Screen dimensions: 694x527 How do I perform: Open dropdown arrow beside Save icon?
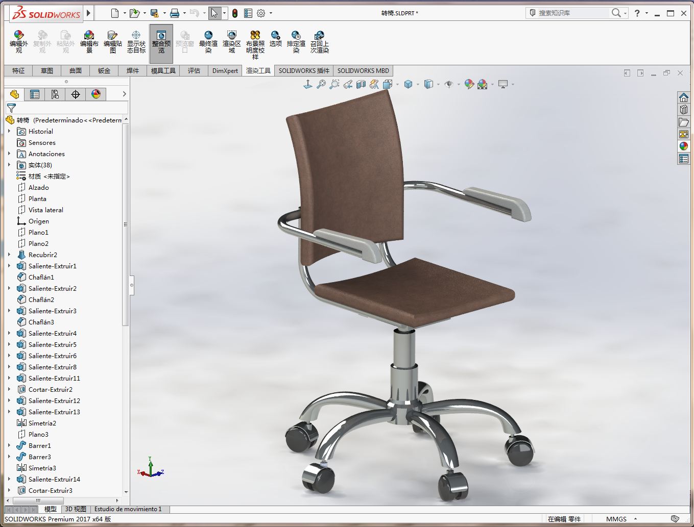(x=164, y=13)
